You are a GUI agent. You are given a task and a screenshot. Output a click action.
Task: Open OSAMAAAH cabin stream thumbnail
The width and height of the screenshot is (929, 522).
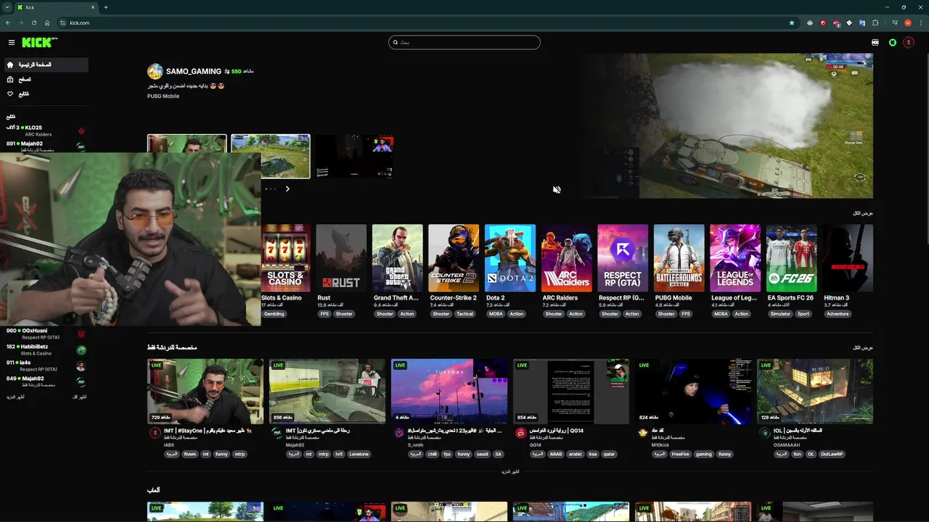[815, 391]
